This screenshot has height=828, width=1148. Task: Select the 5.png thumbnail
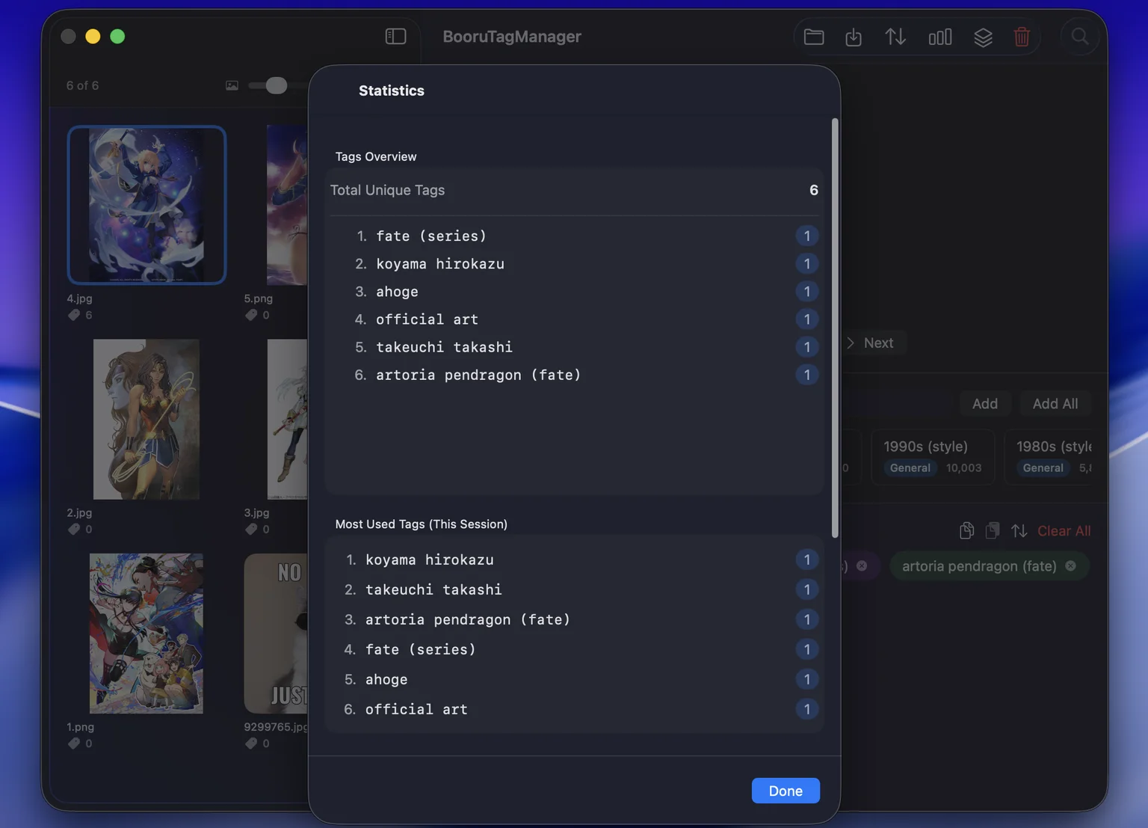tap(287, 205)
